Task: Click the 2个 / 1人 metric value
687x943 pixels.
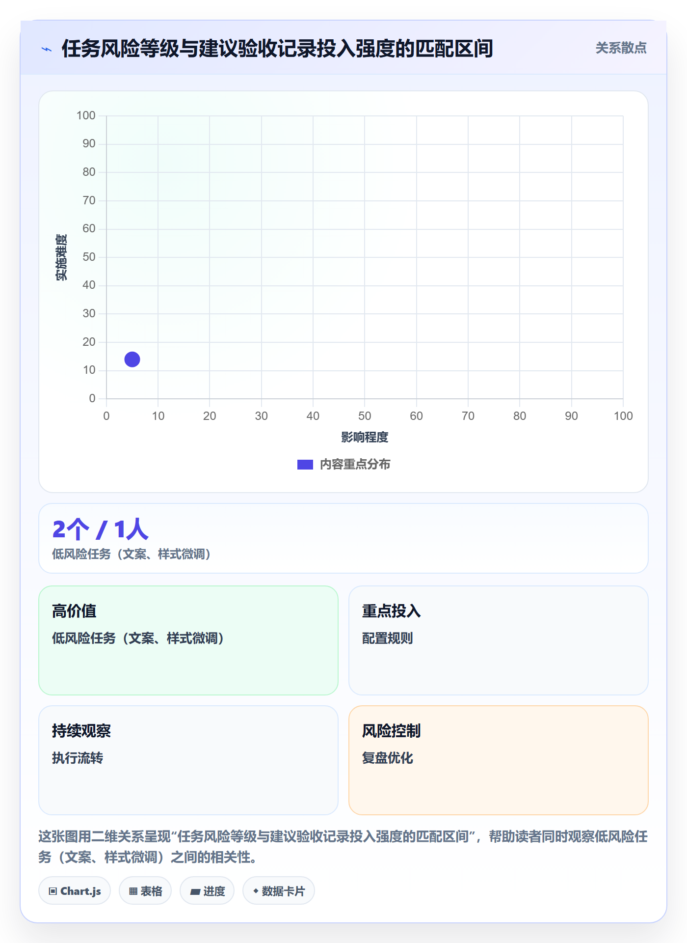Action: tap(100, 529)
